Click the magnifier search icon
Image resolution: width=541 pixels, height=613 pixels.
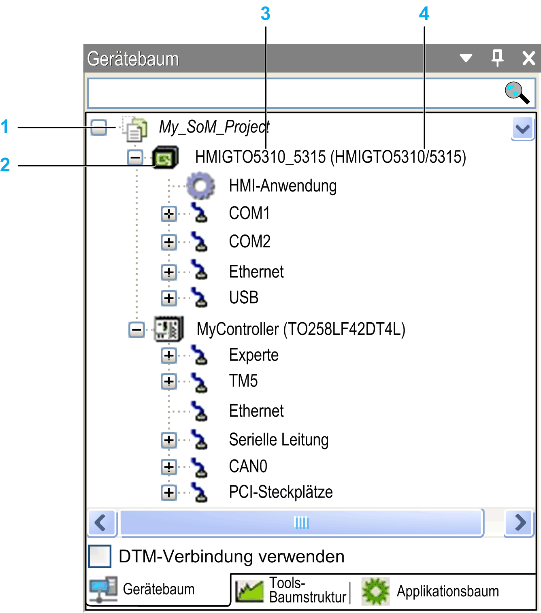[x=517, y=93]
